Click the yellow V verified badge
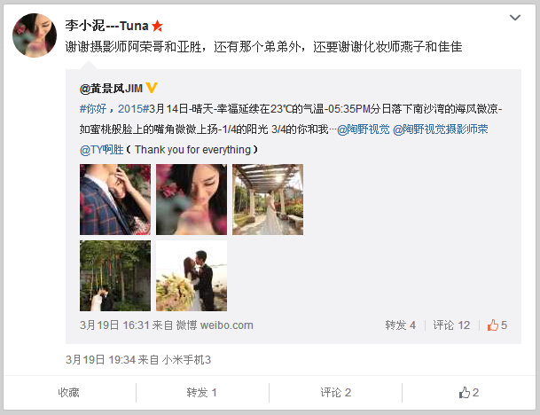This screenshot has width=540, height=415. coord(152,88)
